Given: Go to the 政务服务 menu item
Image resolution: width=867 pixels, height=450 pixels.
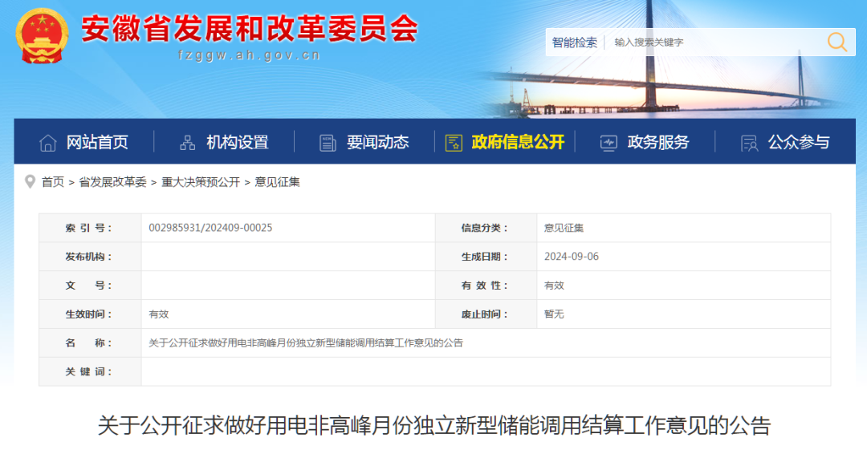Looking at the screenshot, I should [658, 143].
